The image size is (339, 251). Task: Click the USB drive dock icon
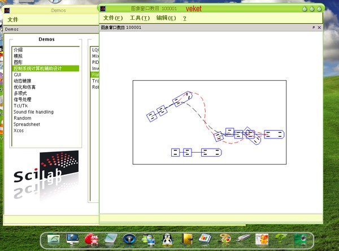(243, 238)
